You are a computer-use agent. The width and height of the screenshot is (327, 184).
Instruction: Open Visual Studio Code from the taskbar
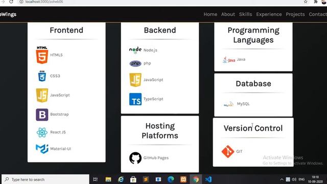coord(208,179)
